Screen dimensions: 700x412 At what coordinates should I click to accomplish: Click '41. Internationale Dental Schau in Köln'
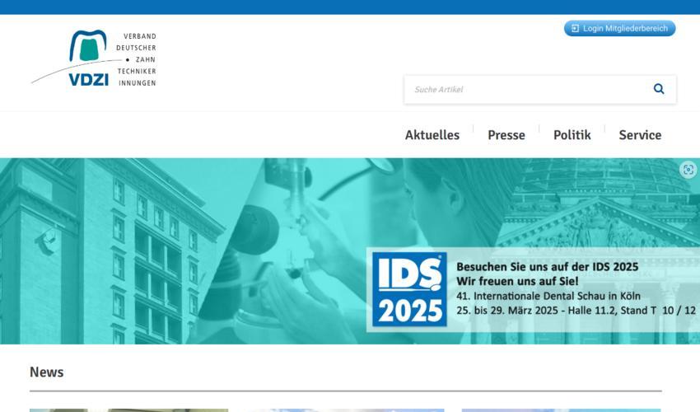click(x=548, y=296)
